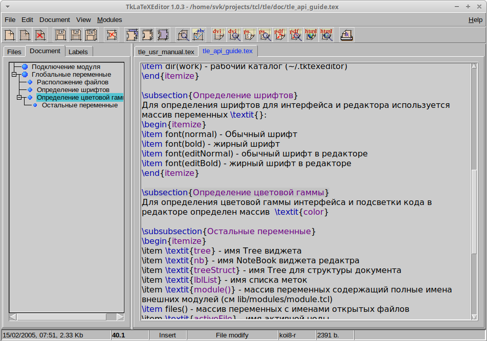Open the Help menu
Screen dimensions: 487x341
pos(475,20)
